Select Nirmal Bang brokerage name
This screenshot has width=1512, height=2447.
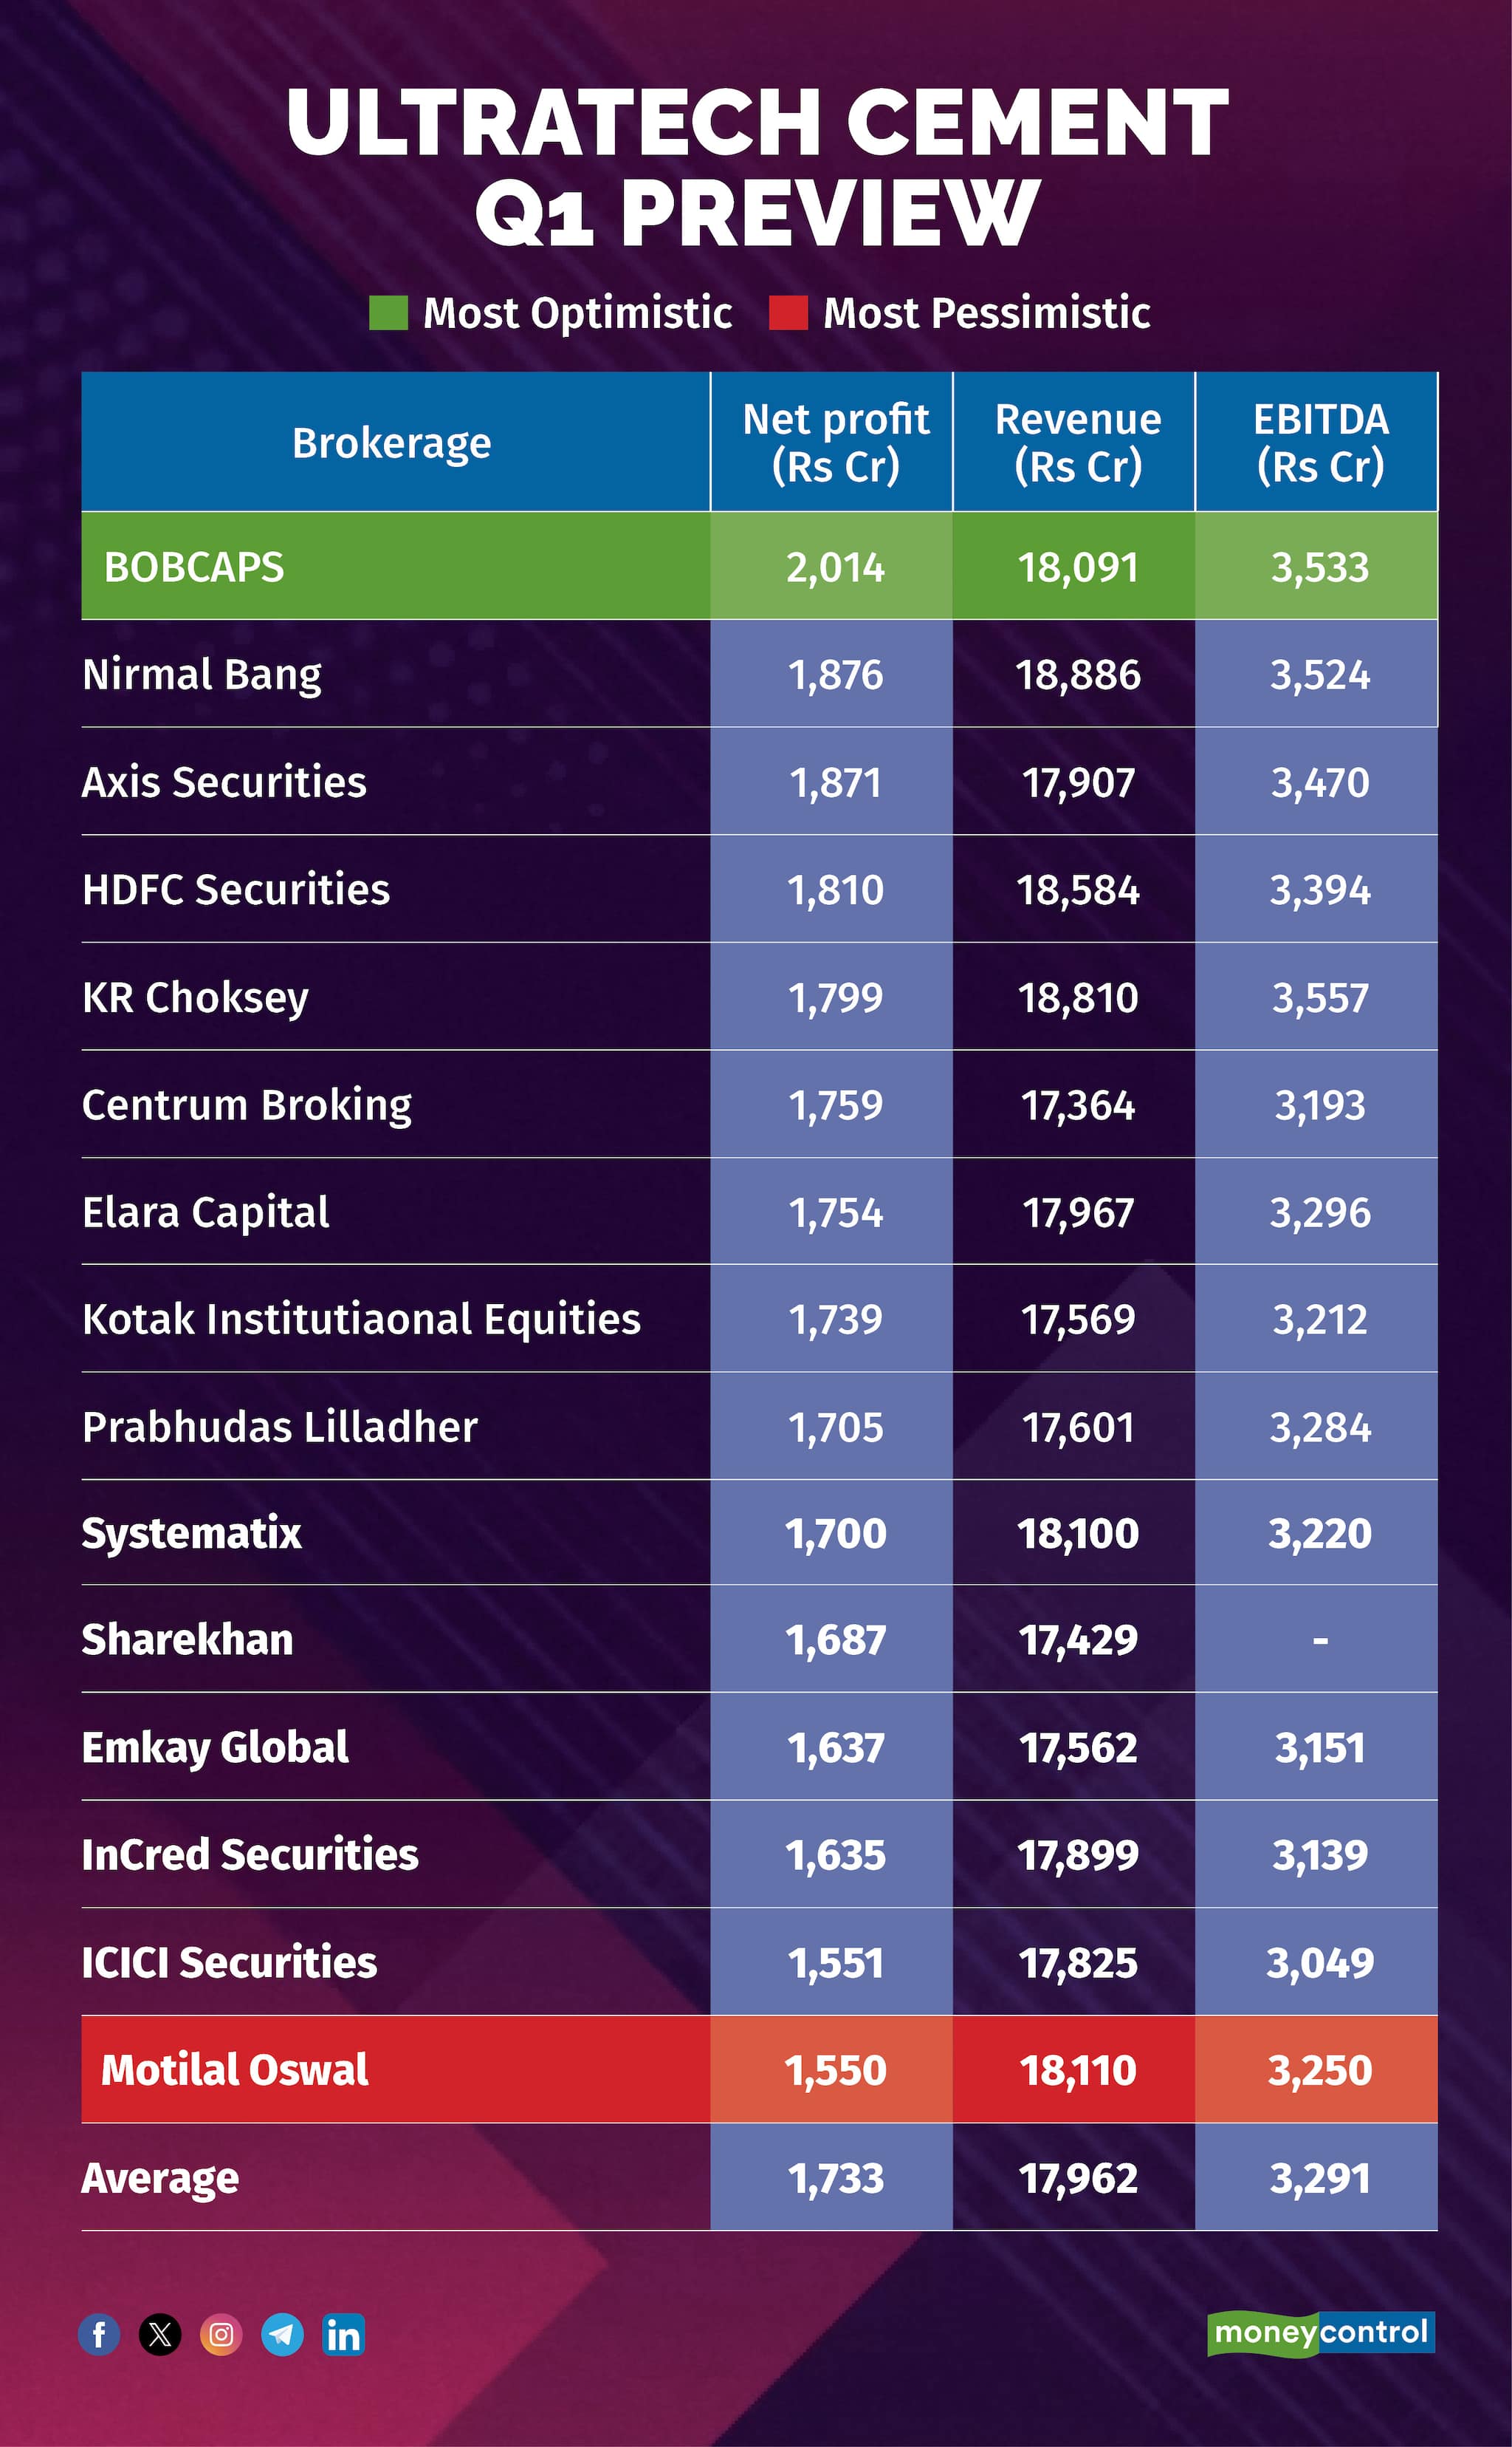click(x=202, y=675)
